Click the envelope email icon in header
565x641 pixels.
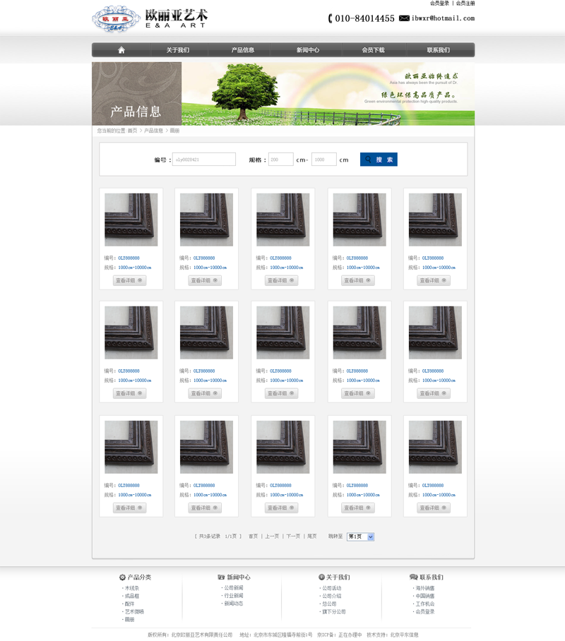coord(404,18)
